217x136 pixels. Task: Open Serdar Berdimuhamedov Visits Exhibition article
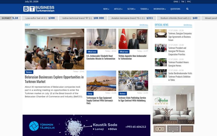pos(180,76)
